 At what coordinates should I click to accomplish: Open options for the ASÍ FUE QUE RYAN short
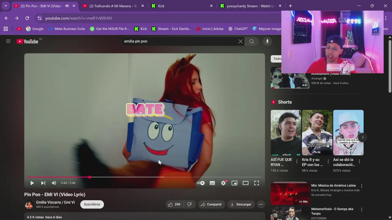tap(297, 161)
